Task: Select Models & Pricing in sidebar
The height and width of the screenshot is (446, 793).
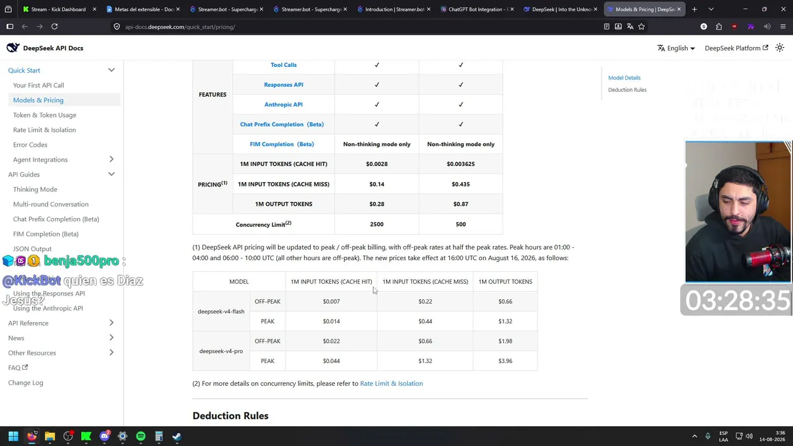Action: click(x=38, y=100)
